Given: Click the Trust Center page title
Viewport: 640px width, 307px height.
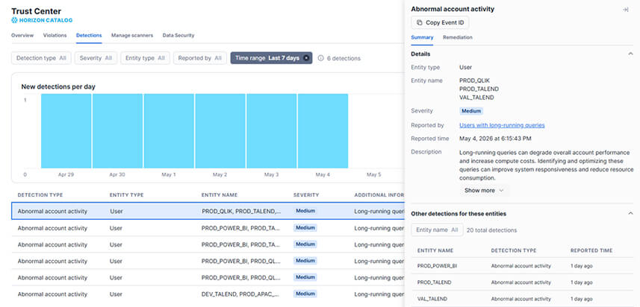Looking at the screenshot, I should (x=37, y=11).
